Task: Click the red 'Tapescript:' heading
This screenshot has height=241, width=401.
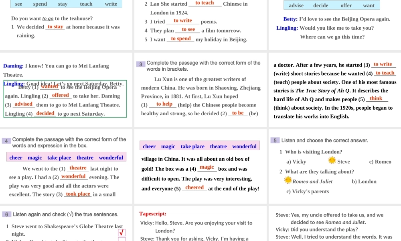Action: [153, 214]
